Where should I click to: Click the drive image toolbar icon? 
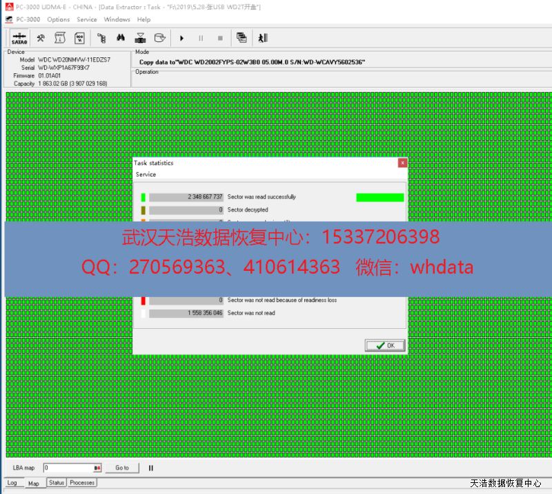click(x=160, y=38)
